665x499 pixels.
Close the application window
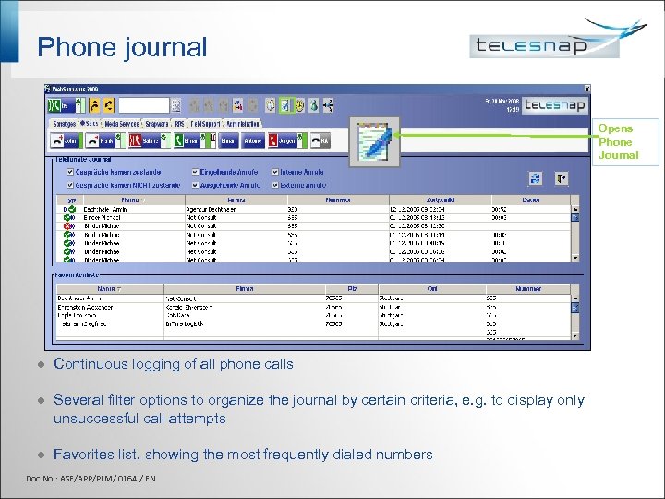click(x=587, y=89)
